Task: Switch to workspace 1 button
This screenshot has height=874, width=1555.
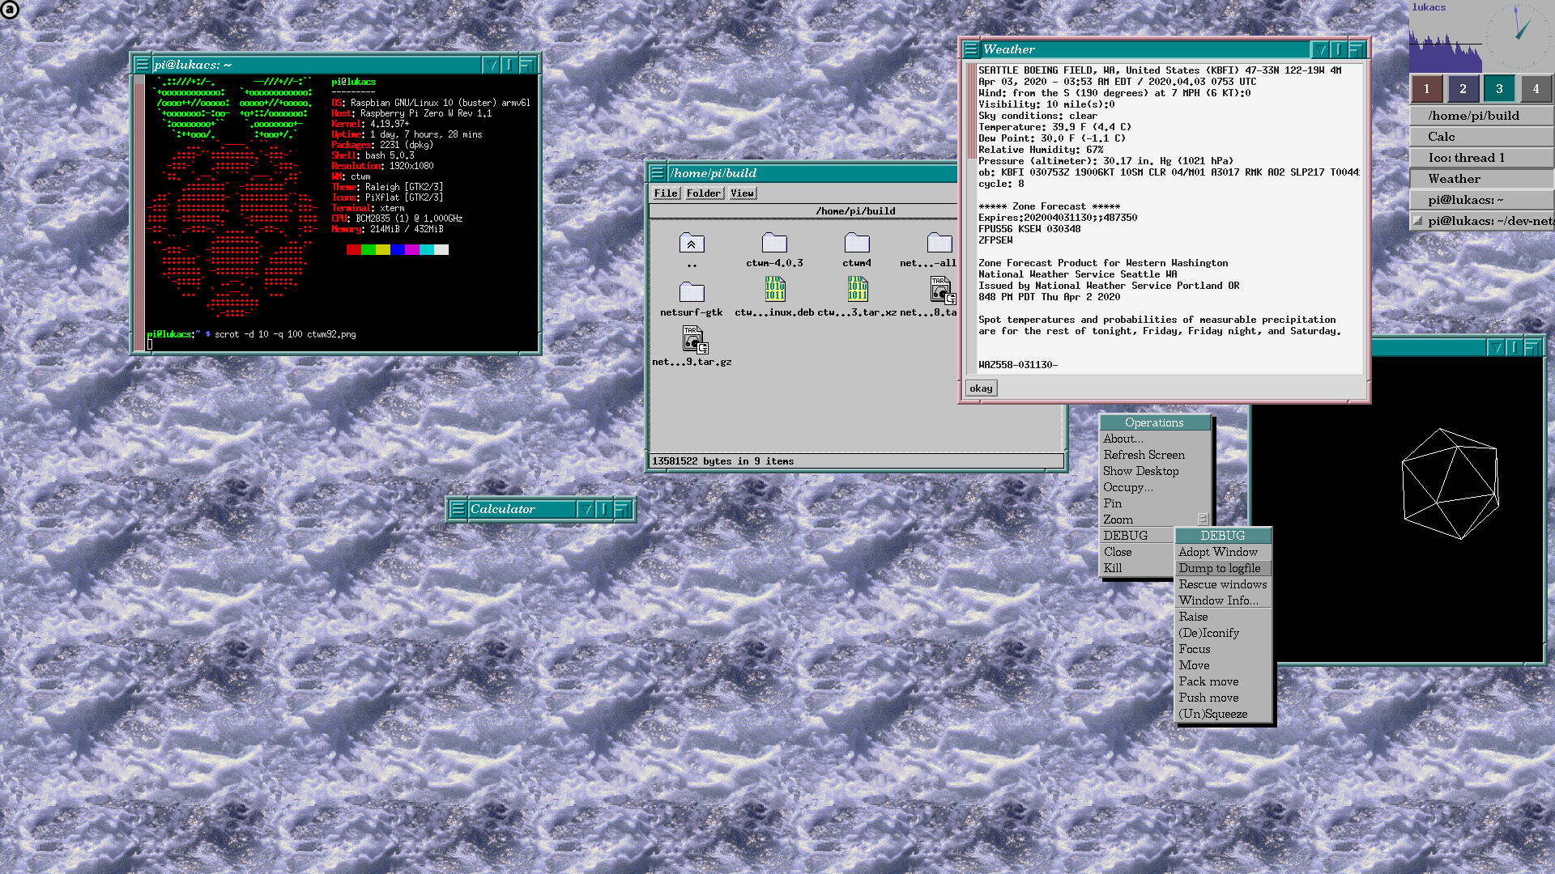Action: (1426, 89)
